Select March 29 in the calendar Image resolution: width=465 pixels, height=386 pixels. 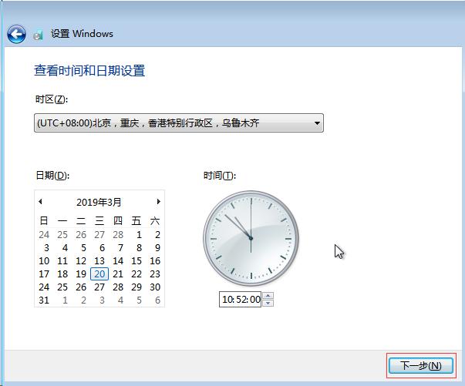[136, 287]
